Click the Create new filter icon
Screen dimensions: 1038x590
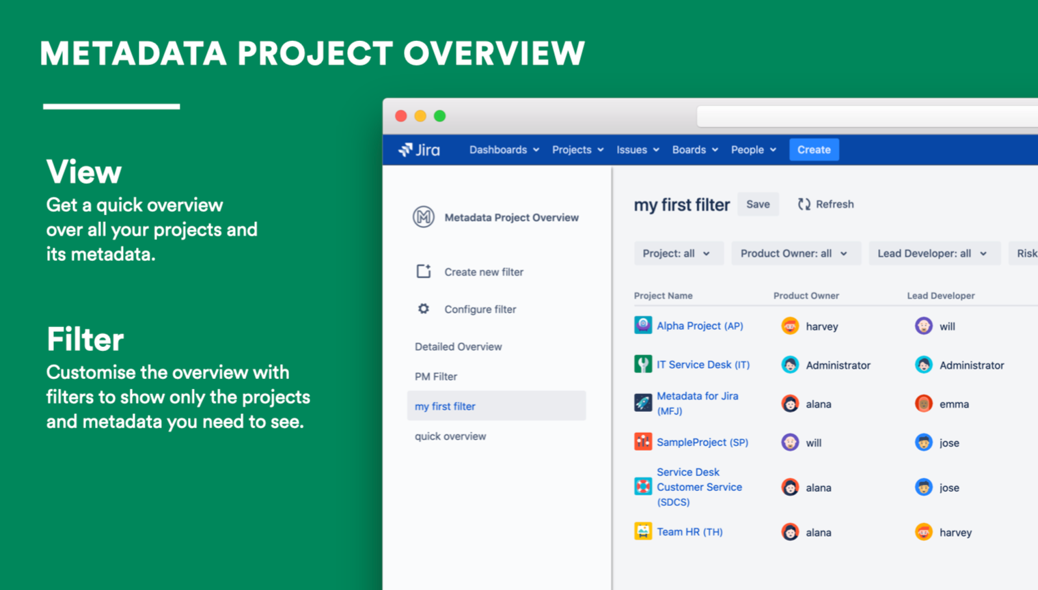[x=424, y=271]
